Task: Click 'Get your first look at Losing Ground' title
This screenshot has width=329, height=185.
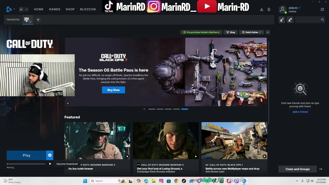Action: click(160, 170)
